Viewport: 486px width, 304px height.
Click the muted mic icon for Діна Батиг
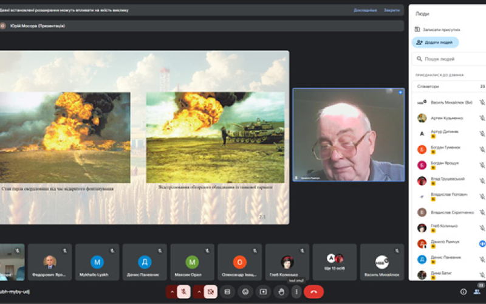tap(482, 275)
